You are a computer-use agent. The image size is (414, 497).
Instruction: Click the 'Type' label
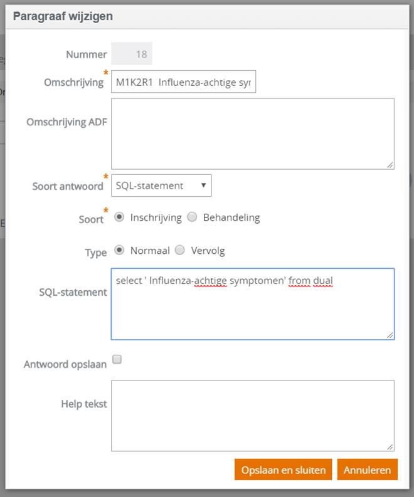pyautogui.click(x=96, y=253)
